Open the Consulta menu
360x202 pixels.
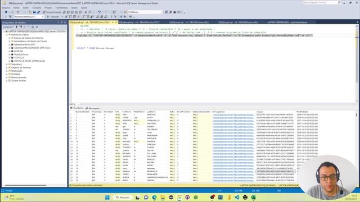pyautogui.click(x=37, y=8)
